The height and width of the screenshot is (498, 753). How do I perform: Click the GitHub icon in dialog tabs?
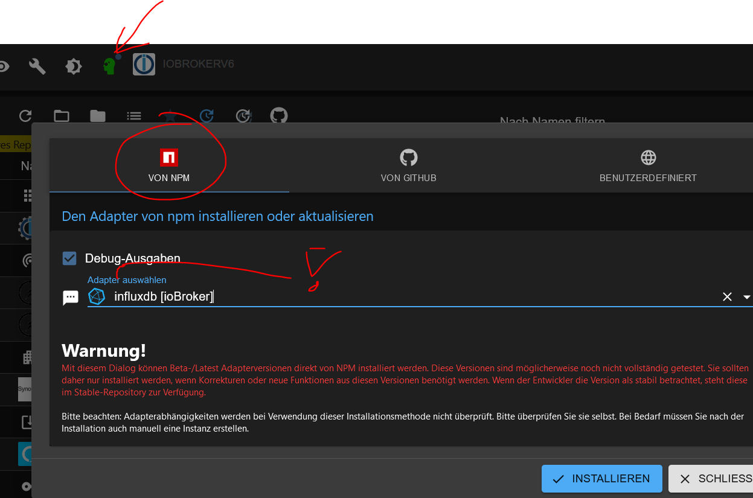click(409, 158)
